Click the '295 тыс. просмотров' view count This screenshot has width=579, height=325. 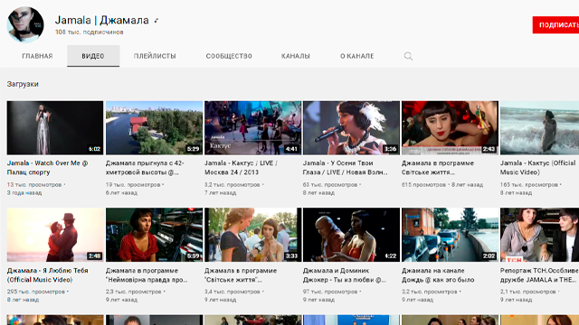click(x=36, y=292)
